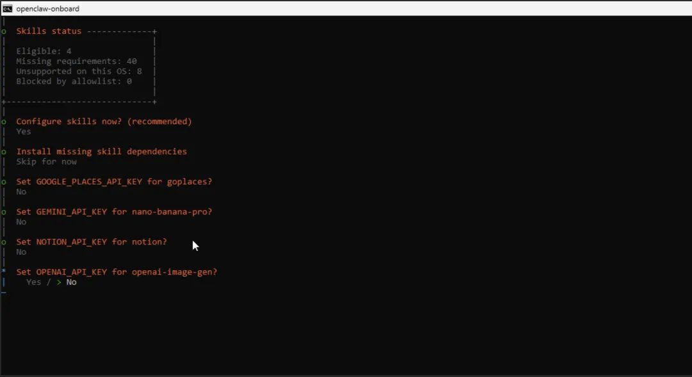Click 'Set NOTION_API_KEY for notion?' prompt
The image size is (692, 377).
tap(92, 242)
